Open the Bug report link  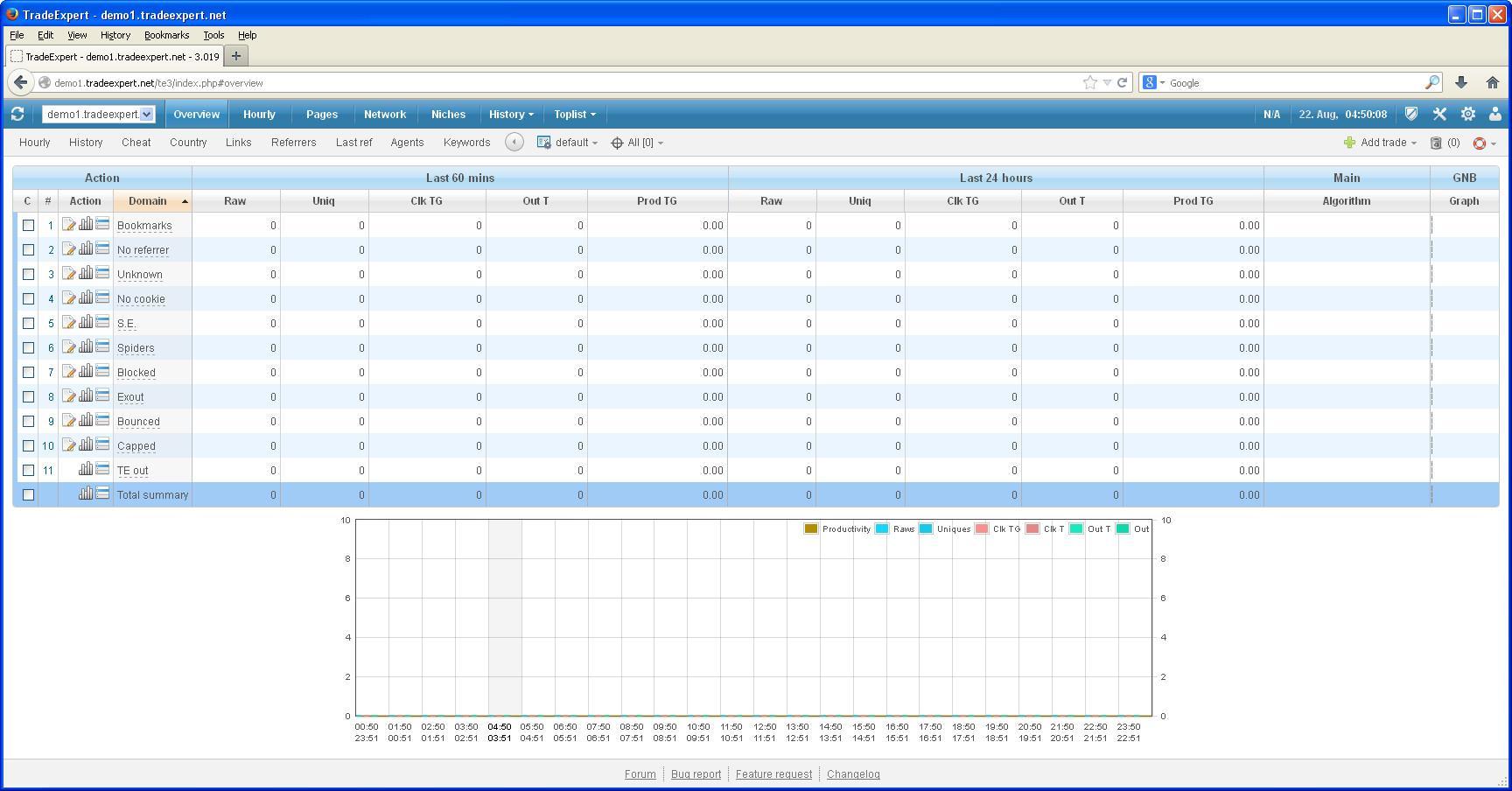[x=696, y=774]
